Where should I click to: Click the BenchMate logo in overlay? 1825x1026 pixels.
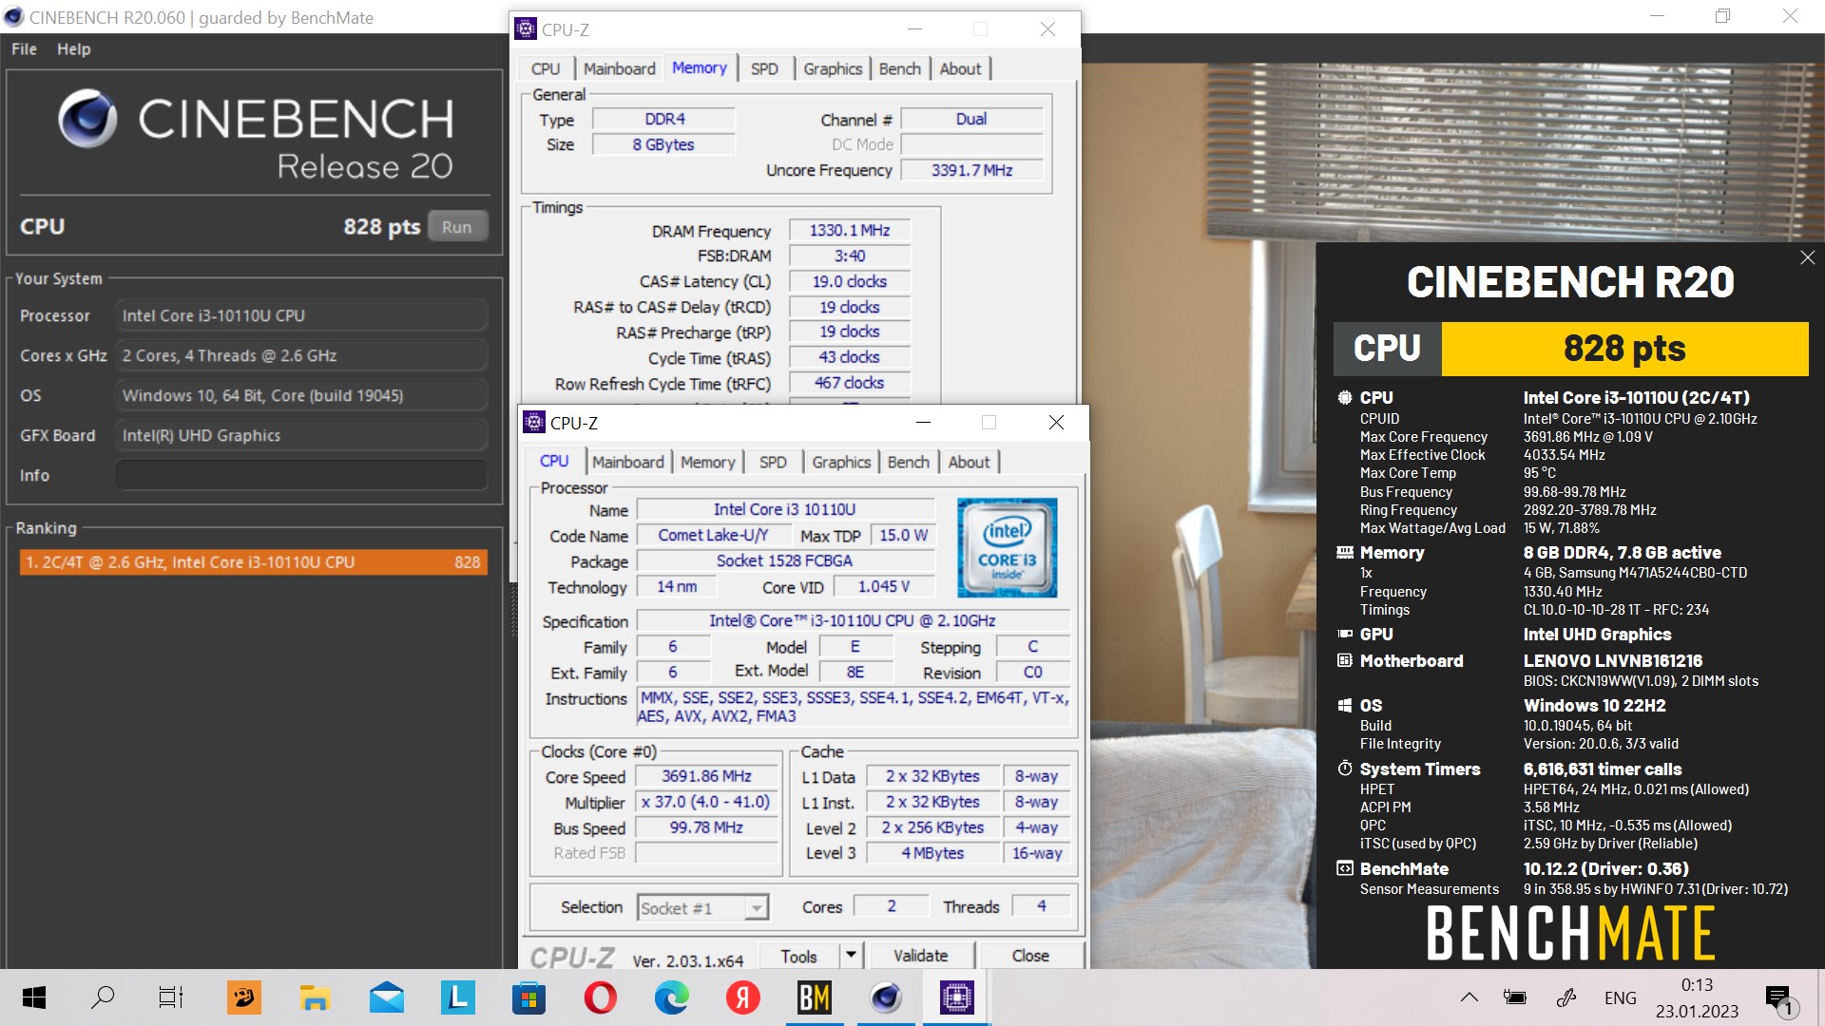(1570, 933)
